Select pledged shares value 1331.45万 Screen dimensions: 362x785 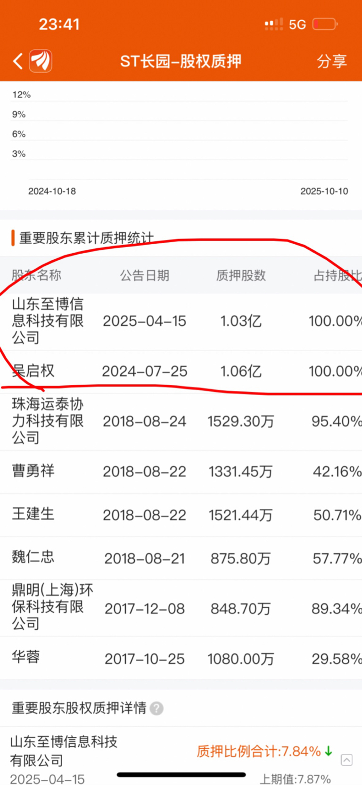coord(241,471)
